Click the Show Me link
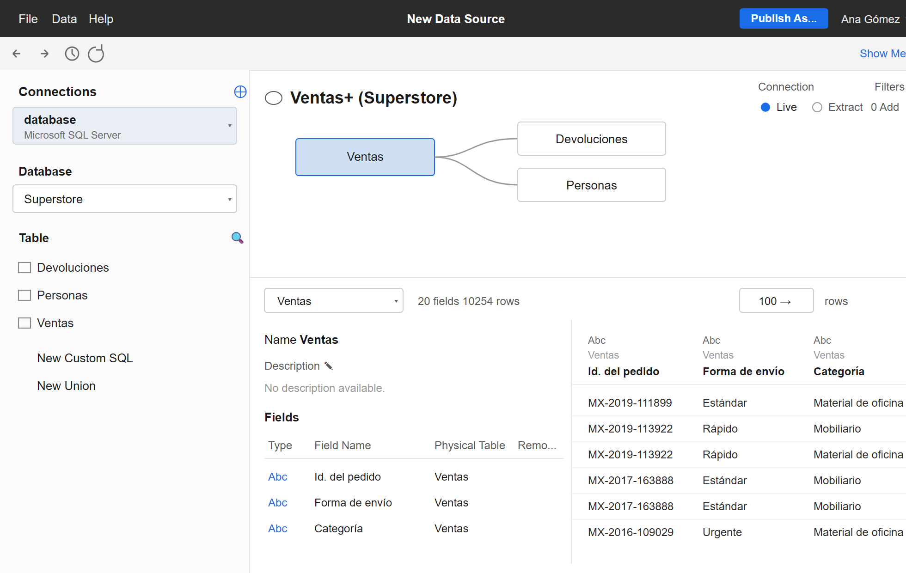This screenshot has height=573, width=906. coord(882,54)
